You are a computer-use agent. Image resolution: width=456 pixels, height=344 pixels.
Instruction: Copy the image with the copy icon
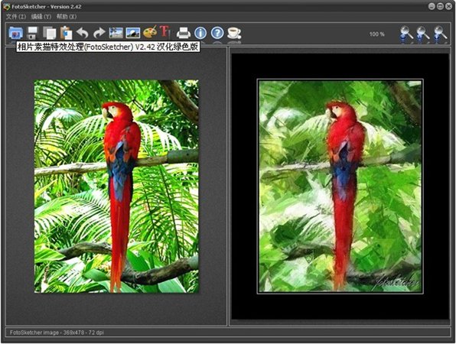tap(50, 33)
